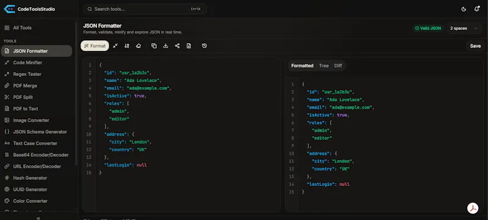
Task: Select JSON Formatter in sidebar
Action: 37,51
